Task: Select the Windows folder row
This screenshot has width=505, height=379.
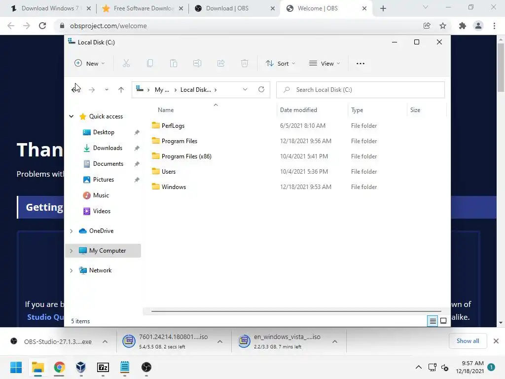Action: 295,187
